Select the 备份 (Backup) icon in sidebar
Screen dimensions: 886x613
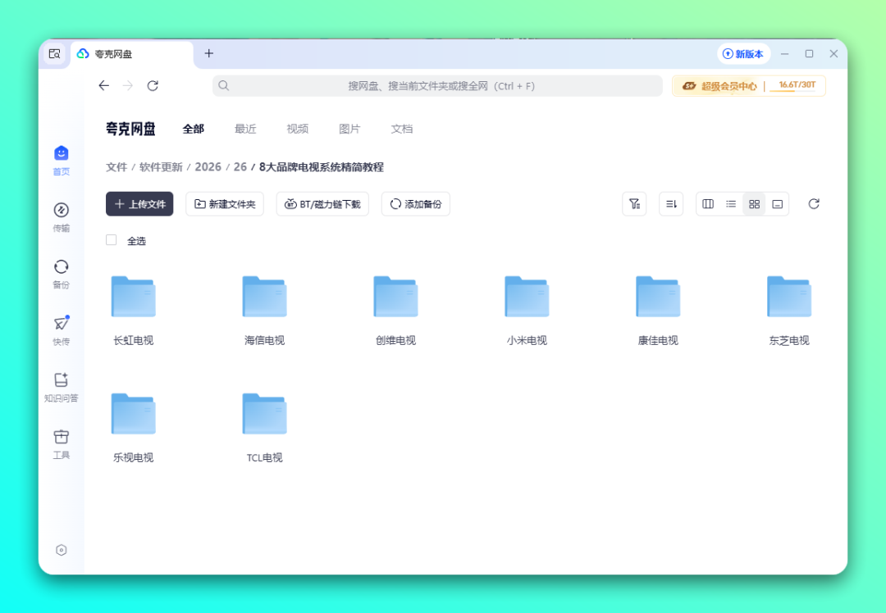[x=61, y=271]
